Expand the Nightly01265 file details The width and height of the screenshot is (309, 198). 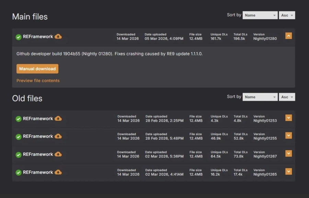point(288,172)
